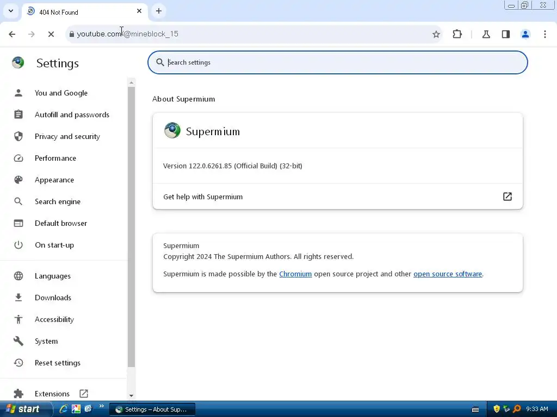Click the Supermium logo in About card
The width and height of the screenshot is (557, 417).
[172, 130]
